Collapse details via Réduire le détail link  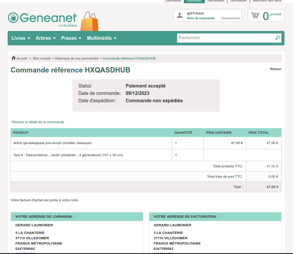tap(38, 122)
